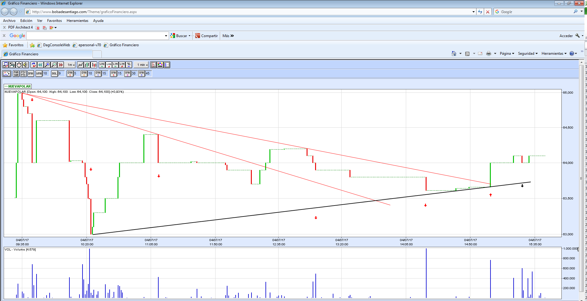Click the zoom out magnifier icon
The image size is (587, 301).
click(x=54, y=65)
